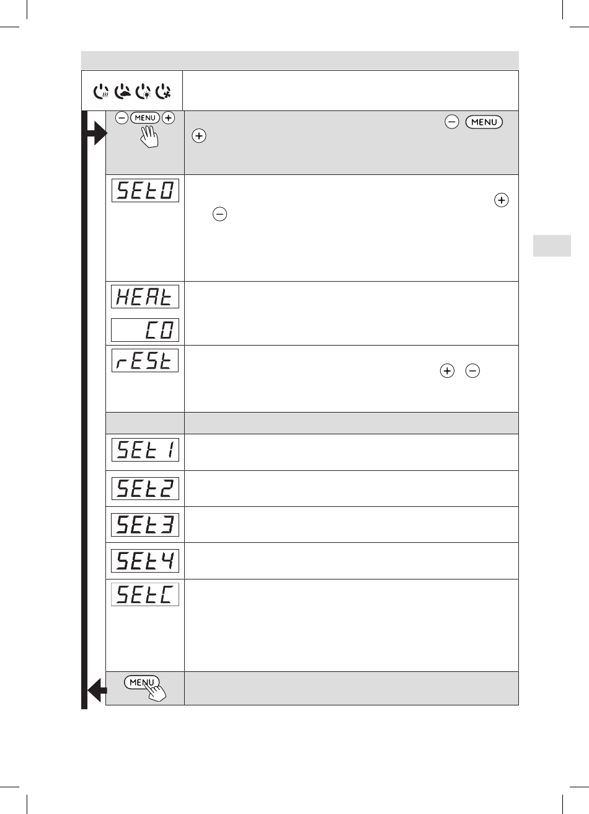Click the plus button right of MENU
589x814 pixels.
[x=169, y=118]
